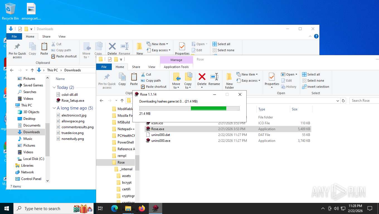Select Rose.exe in the Rose folder

tap(228, 129)
